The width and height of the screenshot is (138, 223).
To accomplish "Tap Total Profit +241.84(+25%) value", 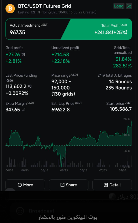I will (x=111, y=32).
